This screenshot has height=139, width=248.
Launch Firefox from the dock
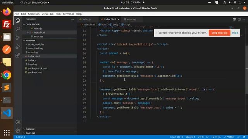pyautogui.click(x=7, y=12)
